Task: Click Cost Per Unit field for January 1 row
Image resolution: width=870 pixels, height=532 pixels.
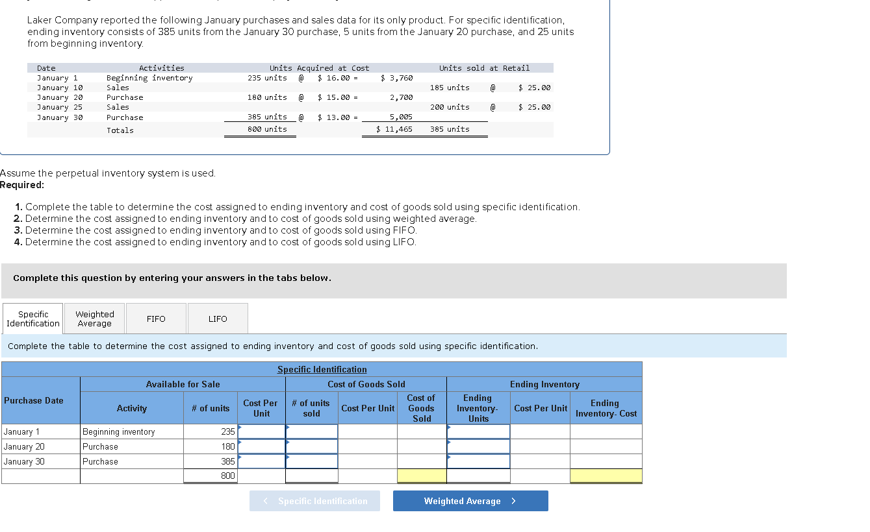Action: click(261, 431)
